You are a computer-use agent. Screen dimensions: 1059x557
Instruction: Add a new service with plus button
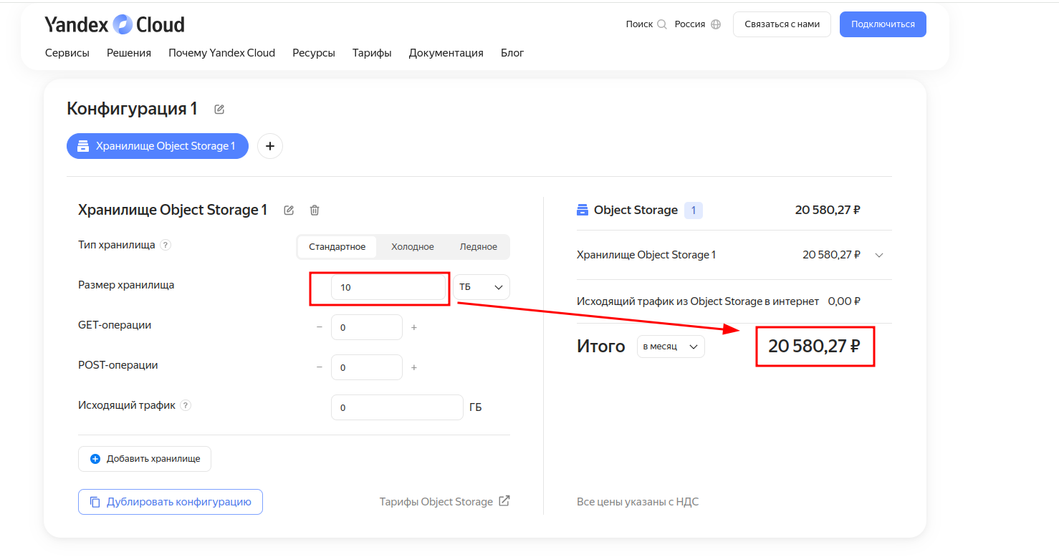point(270,146)
